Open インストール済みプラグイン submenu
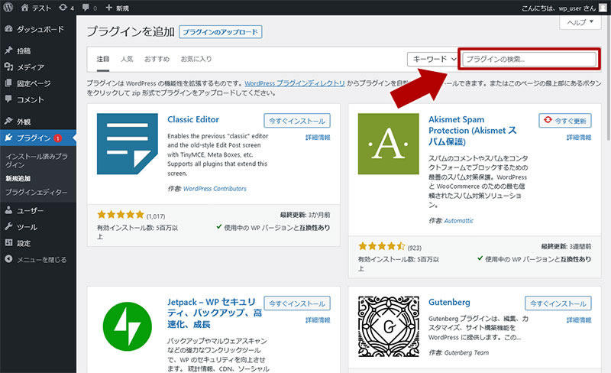The height and width of the screenshot is (373, 611). click(x=37, y=161)
